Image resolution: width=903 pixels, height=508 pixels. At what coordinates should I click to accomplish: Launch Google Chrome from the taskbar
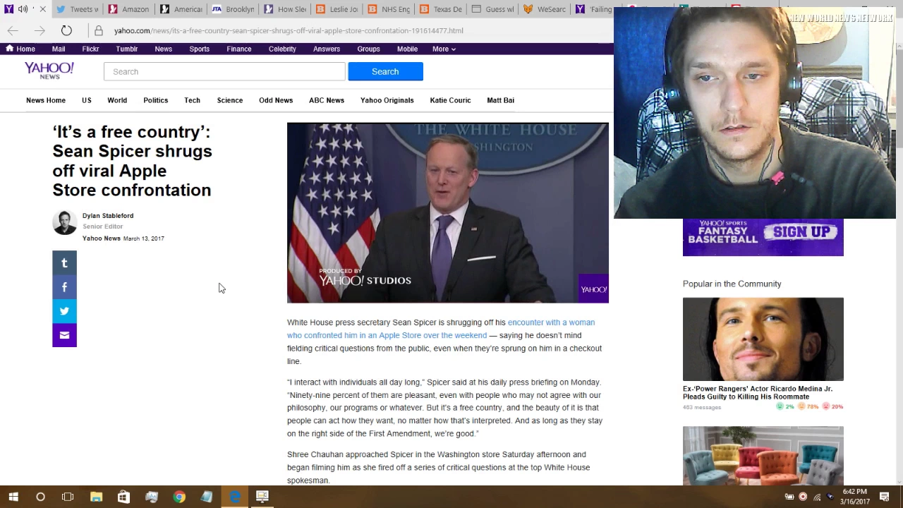pyautogui.click(x=179, y=497)
